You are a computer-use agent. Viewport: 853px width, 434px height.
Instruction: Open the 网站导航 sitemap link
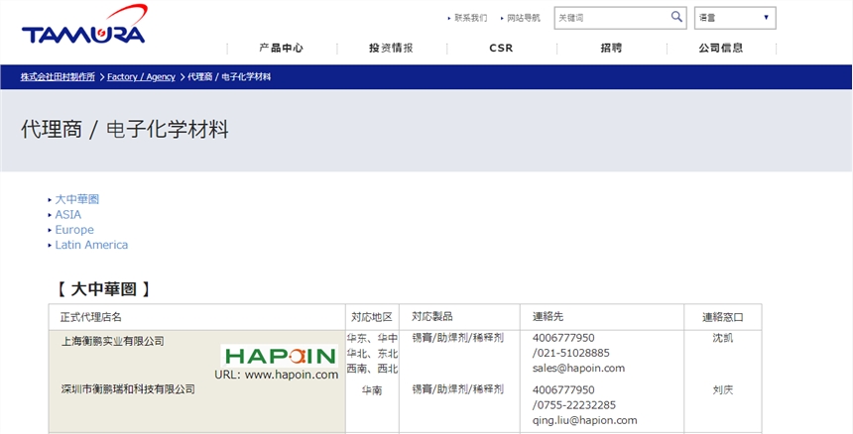click(x=524, y=18)
